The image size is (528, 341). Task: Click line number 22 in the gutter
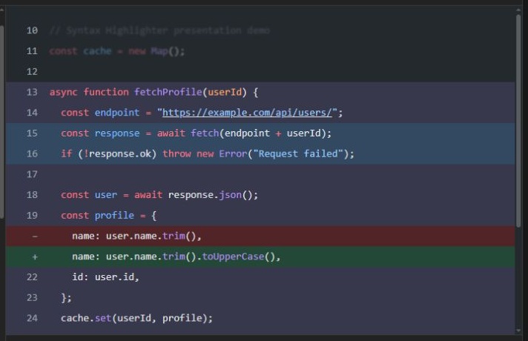point(32,277)
